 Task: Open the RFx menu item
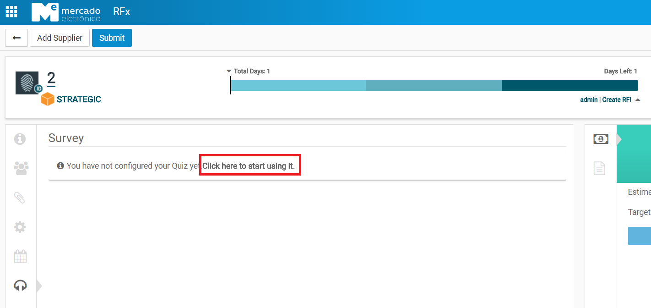pos(121,11)
